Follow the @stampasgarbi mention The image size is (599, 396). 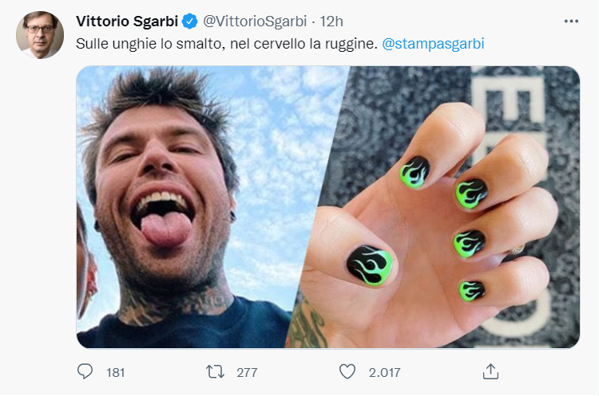coord(433,43)
